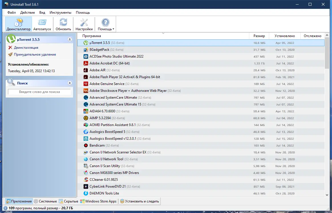The width and height of the screenshot is (332, 213).
Task: Switch to the Приложения tab
Action: tap(19, 201)
